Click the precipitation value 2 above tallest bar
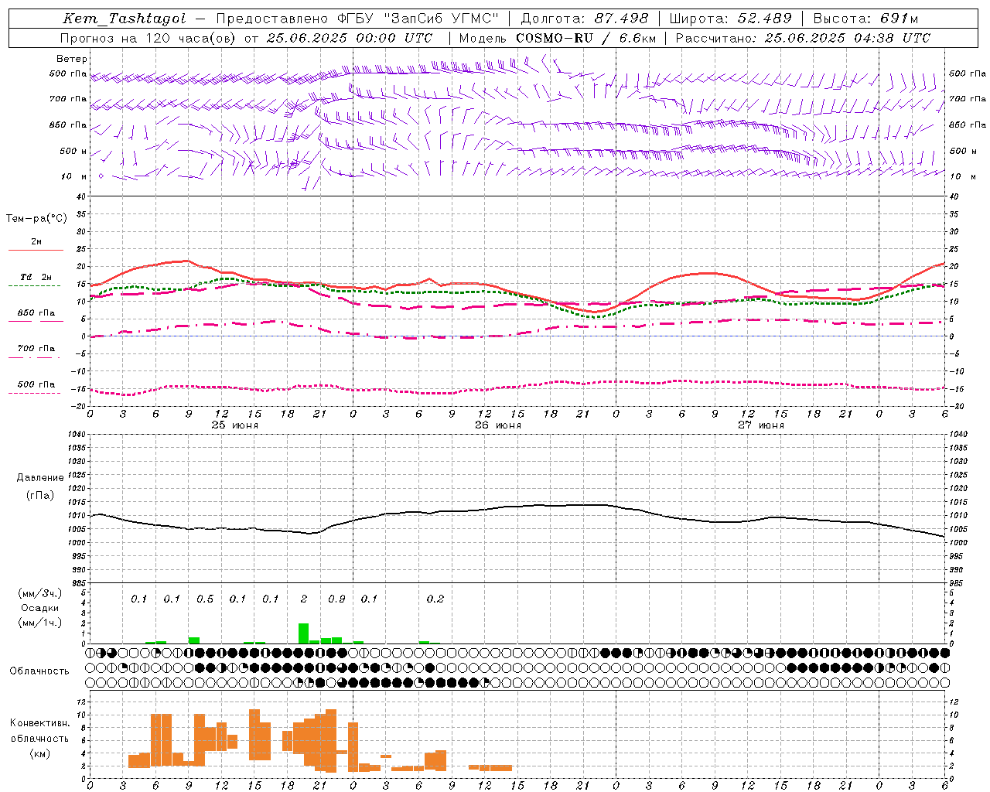 coord(304,599)
